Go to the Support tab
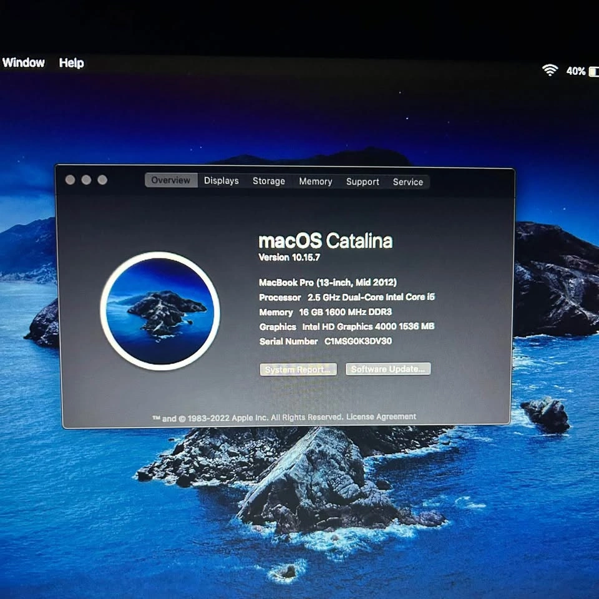 coord(363,182)
